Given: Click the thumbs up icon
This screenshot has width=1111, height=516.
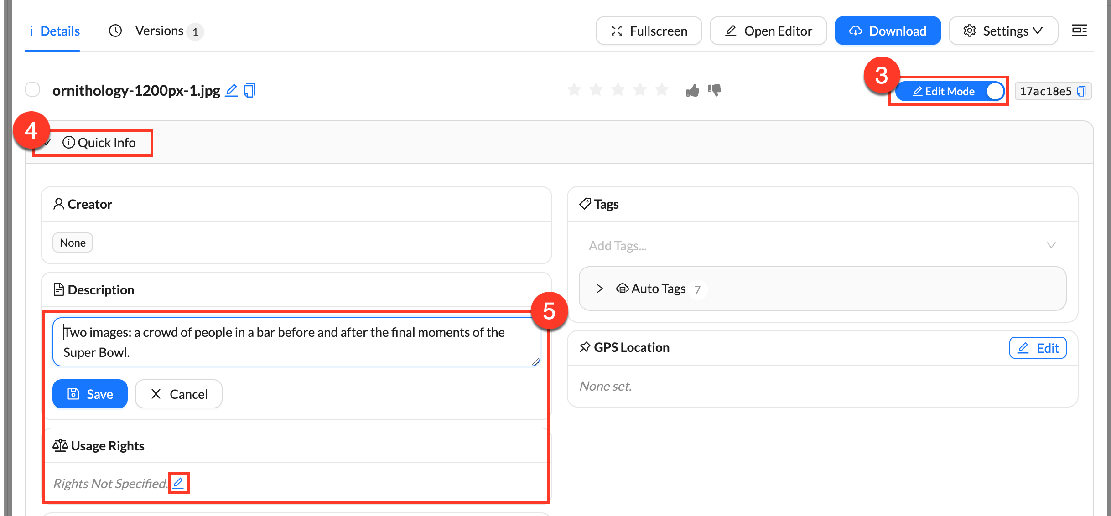Looking at the screenshot, I should pyautogui.click(x=692, y=90).
